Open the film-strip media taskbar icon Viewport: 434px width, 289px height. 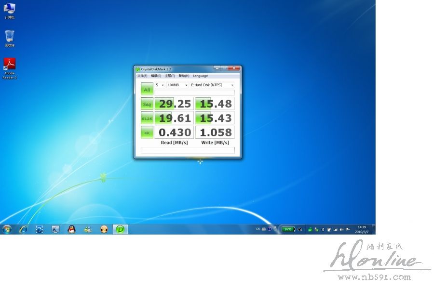pyautogui.click(x=40, y=229)
